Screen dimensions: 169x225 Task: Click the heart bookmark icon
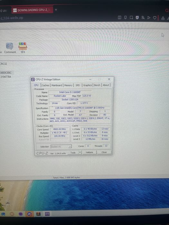155,18
